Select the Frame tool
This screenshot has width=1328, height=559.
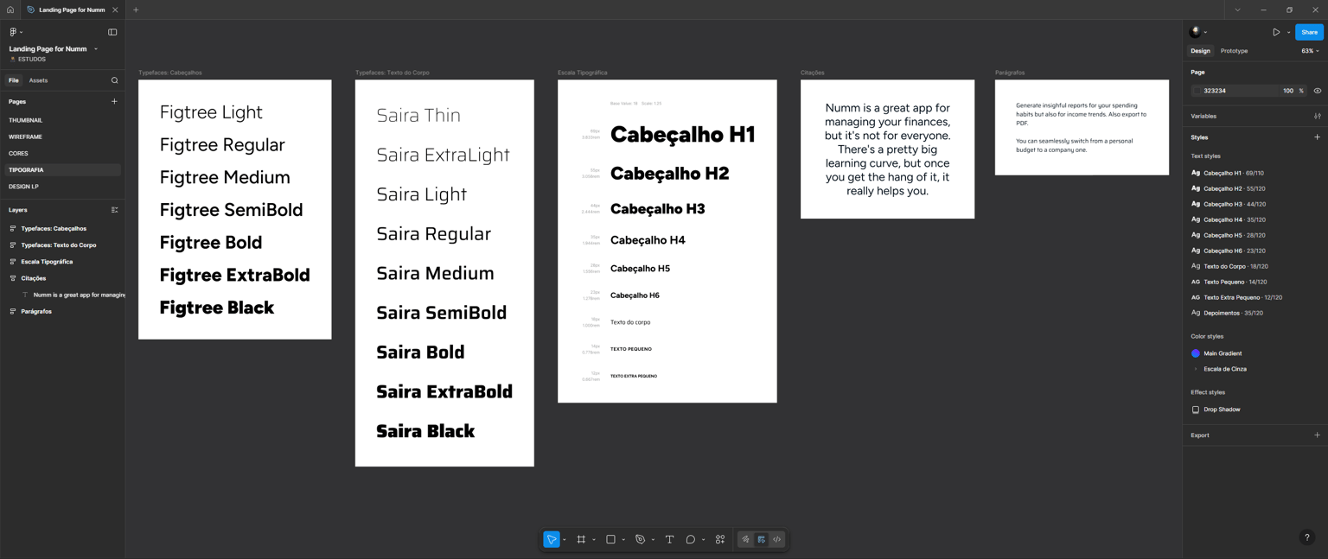(581, 539)
